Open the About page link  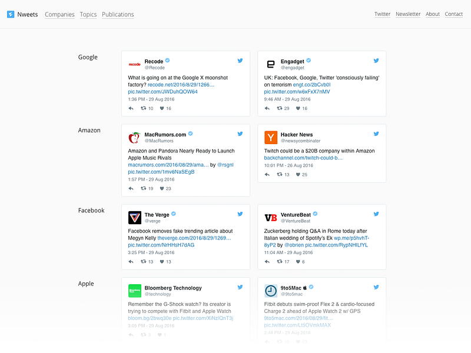click(433, 14)
